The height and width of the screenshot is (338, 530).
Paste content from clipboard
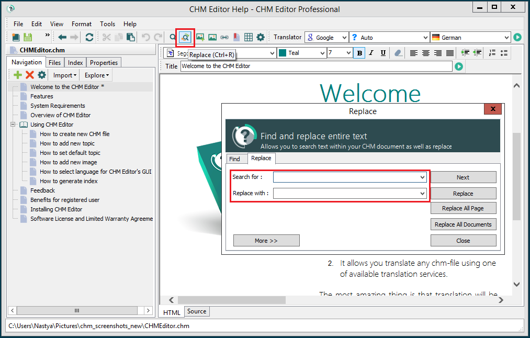tap(131, 37)
